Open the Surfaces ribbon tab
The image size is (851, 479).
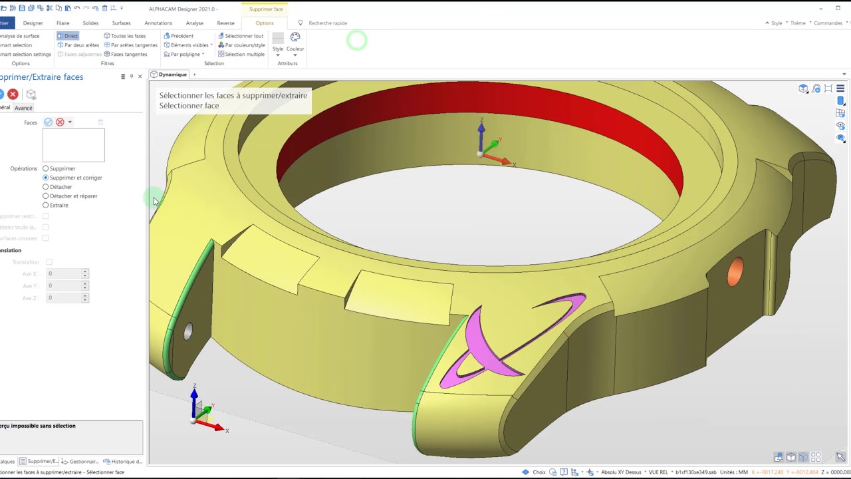click(121, 23)
